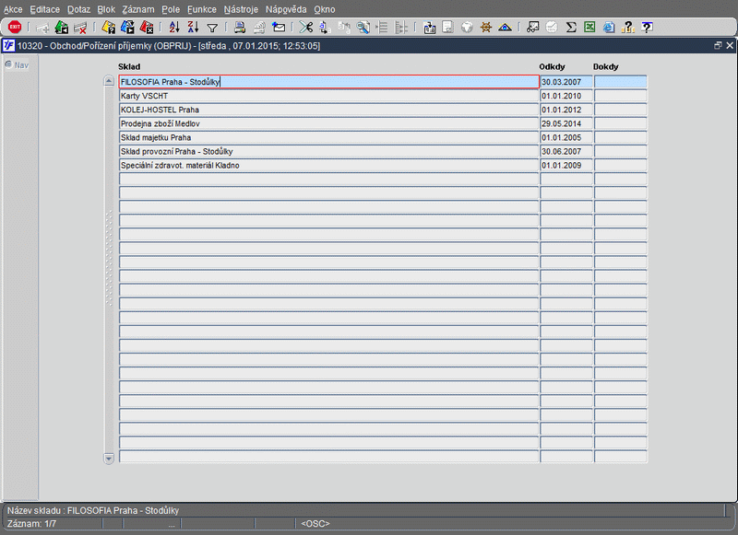738x535 pixels.
Task: Click the blue execute-query folder icon
Action: pos(127,28)
